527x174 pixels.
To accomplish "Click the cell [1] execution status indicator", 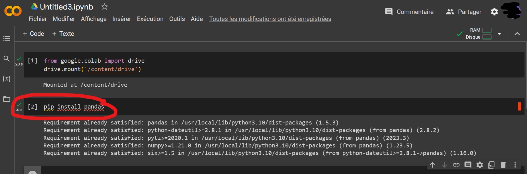I will click(19, 61).
